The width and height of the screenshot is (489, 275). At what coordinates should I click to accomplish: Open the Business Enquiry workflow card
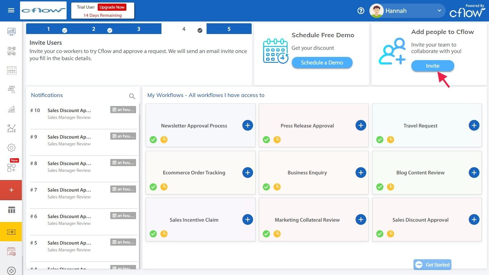coord(314,173)
